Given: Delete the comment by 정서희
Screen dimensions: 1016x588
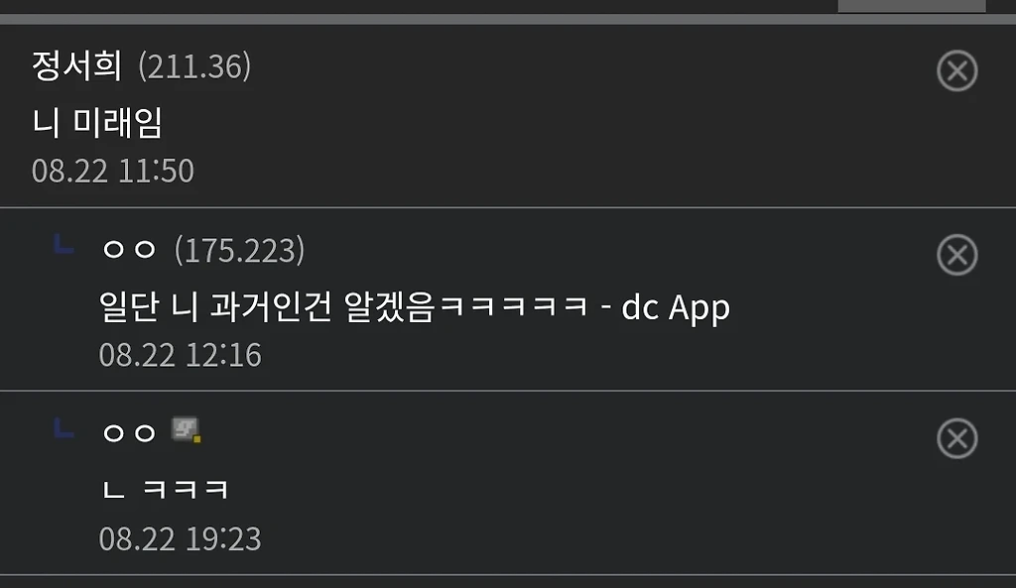Looking at the screenshot, I should [x=957, y=70].
